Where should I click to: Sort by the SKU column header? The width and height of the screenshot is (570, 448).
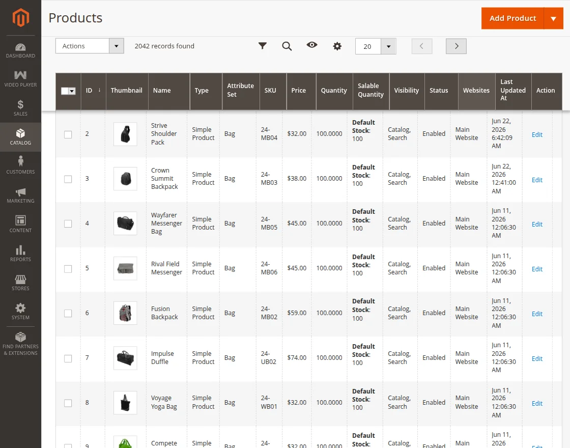273,91
